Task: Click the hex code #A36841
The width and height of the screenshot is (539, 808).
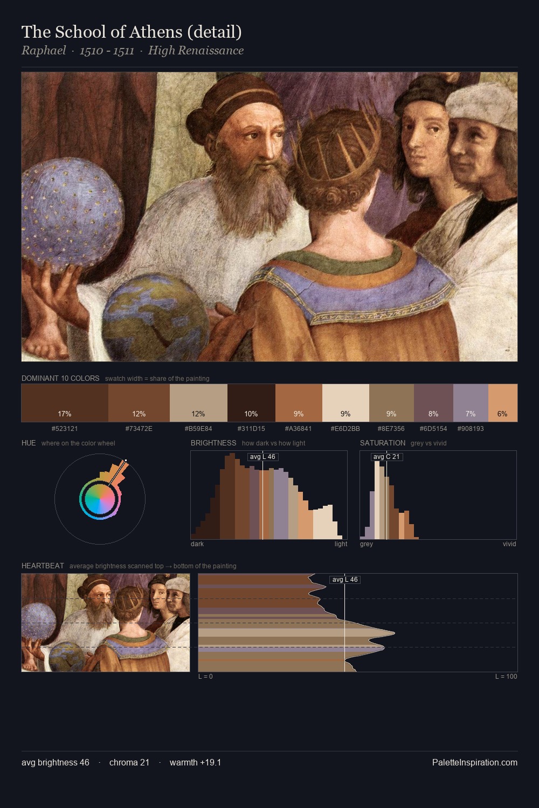Action: point(299,429)
